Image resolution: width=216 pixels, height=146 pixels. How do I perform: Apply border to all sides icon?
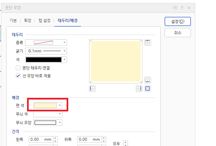[148, 88]
